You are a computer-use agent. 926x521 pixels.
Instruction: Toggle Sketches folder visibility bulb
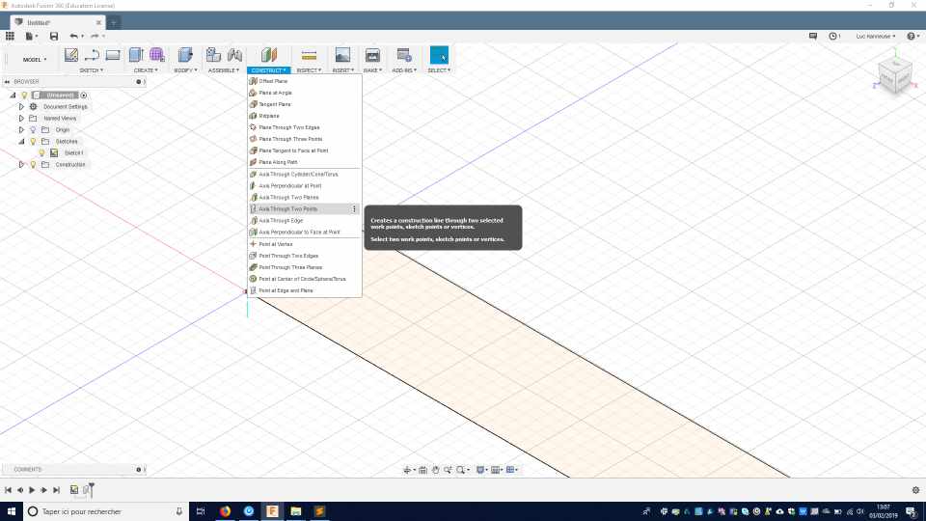tap(33, 142)
